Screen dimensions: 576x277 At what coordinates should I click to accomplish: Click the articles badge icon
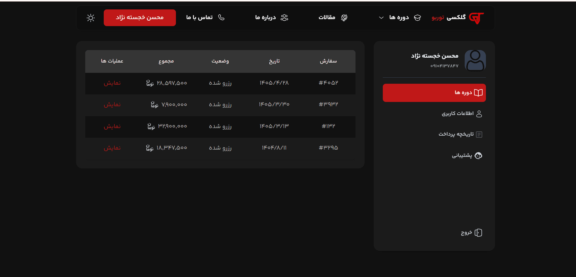(x=344, y=18)
